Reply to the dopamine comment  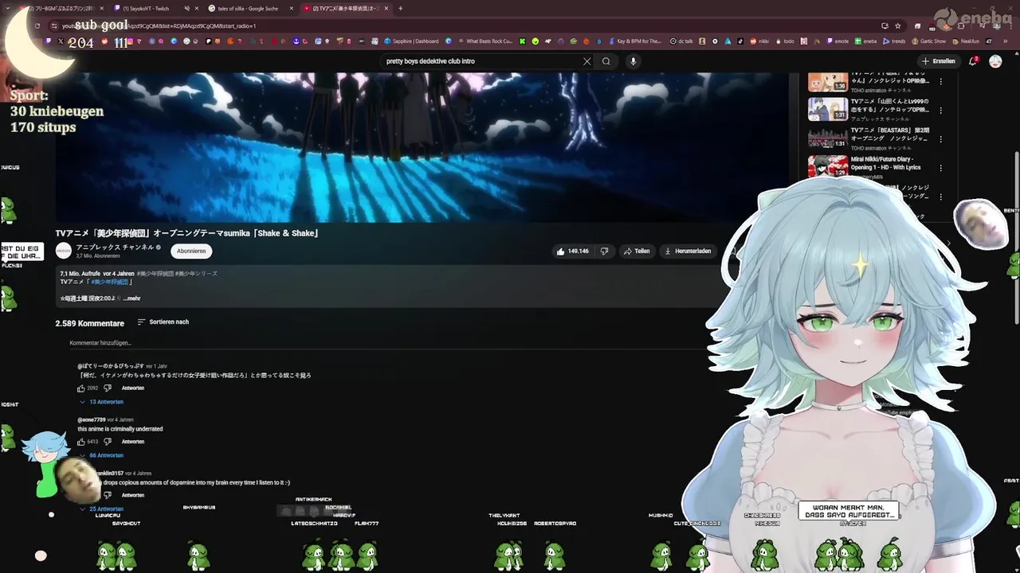pyautogui.click(x=133, y=495)
